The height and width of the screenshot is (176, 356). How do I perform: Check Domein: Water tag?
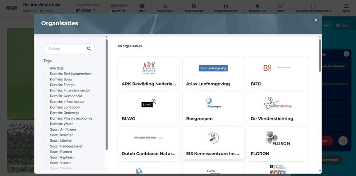tap(45, 124)
